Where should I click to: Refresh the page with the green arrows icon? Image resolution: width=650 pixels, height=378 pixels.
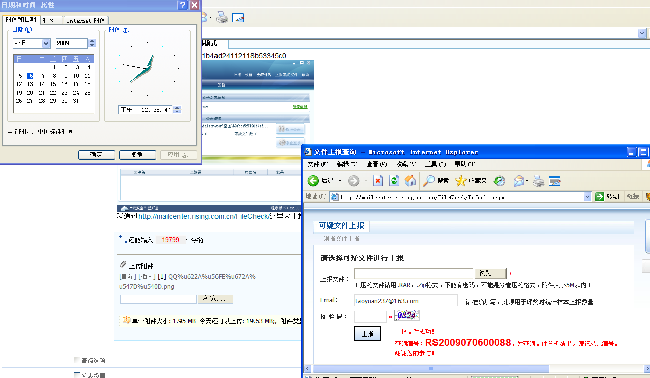(x=394, y=181)
